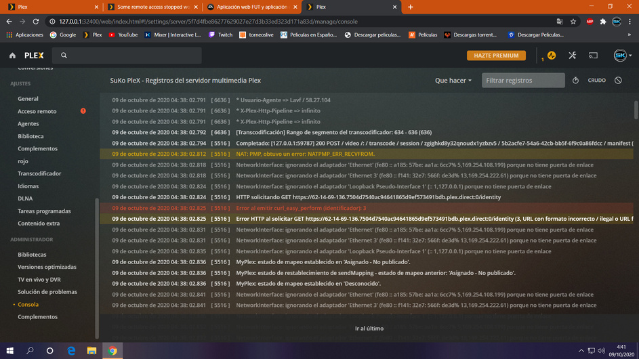The width and height of the screenshot is (639, 359).
Task: Click the log list vertical scrollbar
Action: [x=636, y=110]
